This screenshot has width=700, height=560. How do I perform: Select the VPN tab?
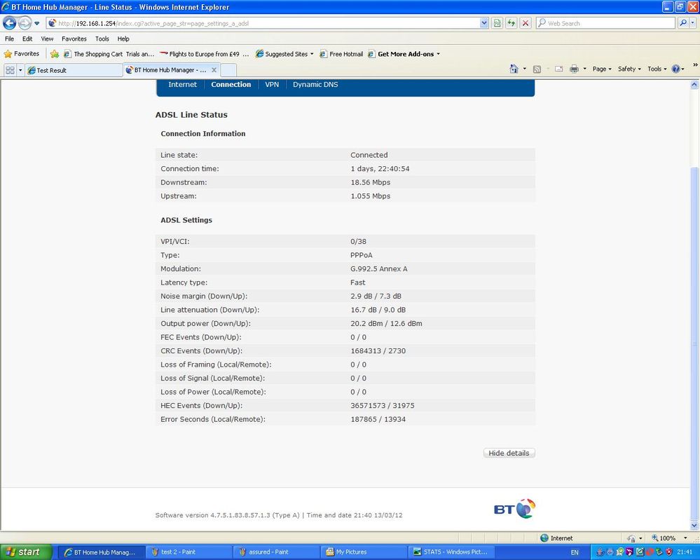point(272,84)
